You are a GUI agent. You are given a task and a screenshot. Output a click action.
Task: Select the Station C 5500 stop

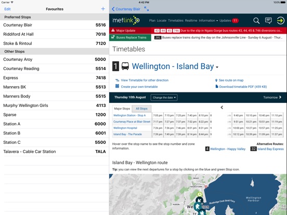(55, 142)
